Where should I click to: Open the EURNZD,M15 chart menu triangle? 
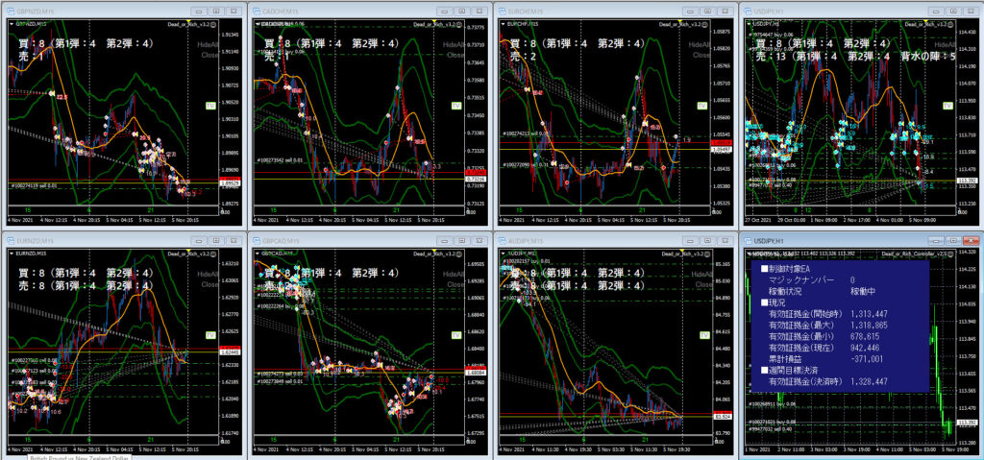tap(12, 253)
